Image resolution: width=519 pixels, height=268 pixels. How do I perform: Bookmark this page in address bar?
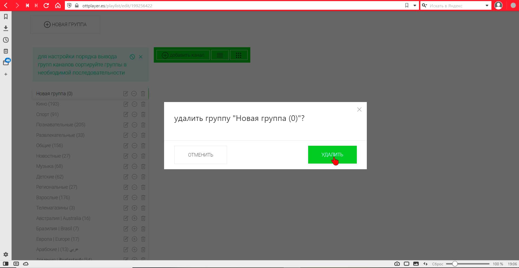[x=407, y=5]
